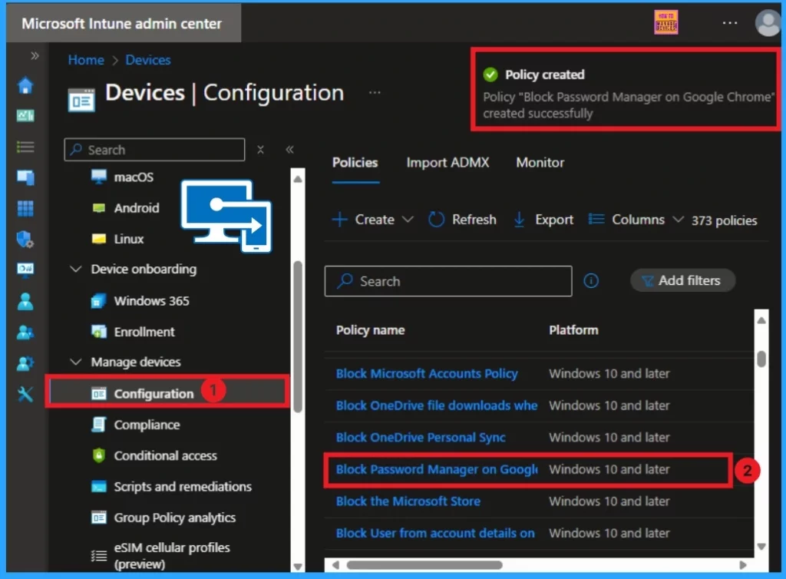Click the 373 policies count text
786x579 pixels.
pyautogui.click(x=725, y=220)
